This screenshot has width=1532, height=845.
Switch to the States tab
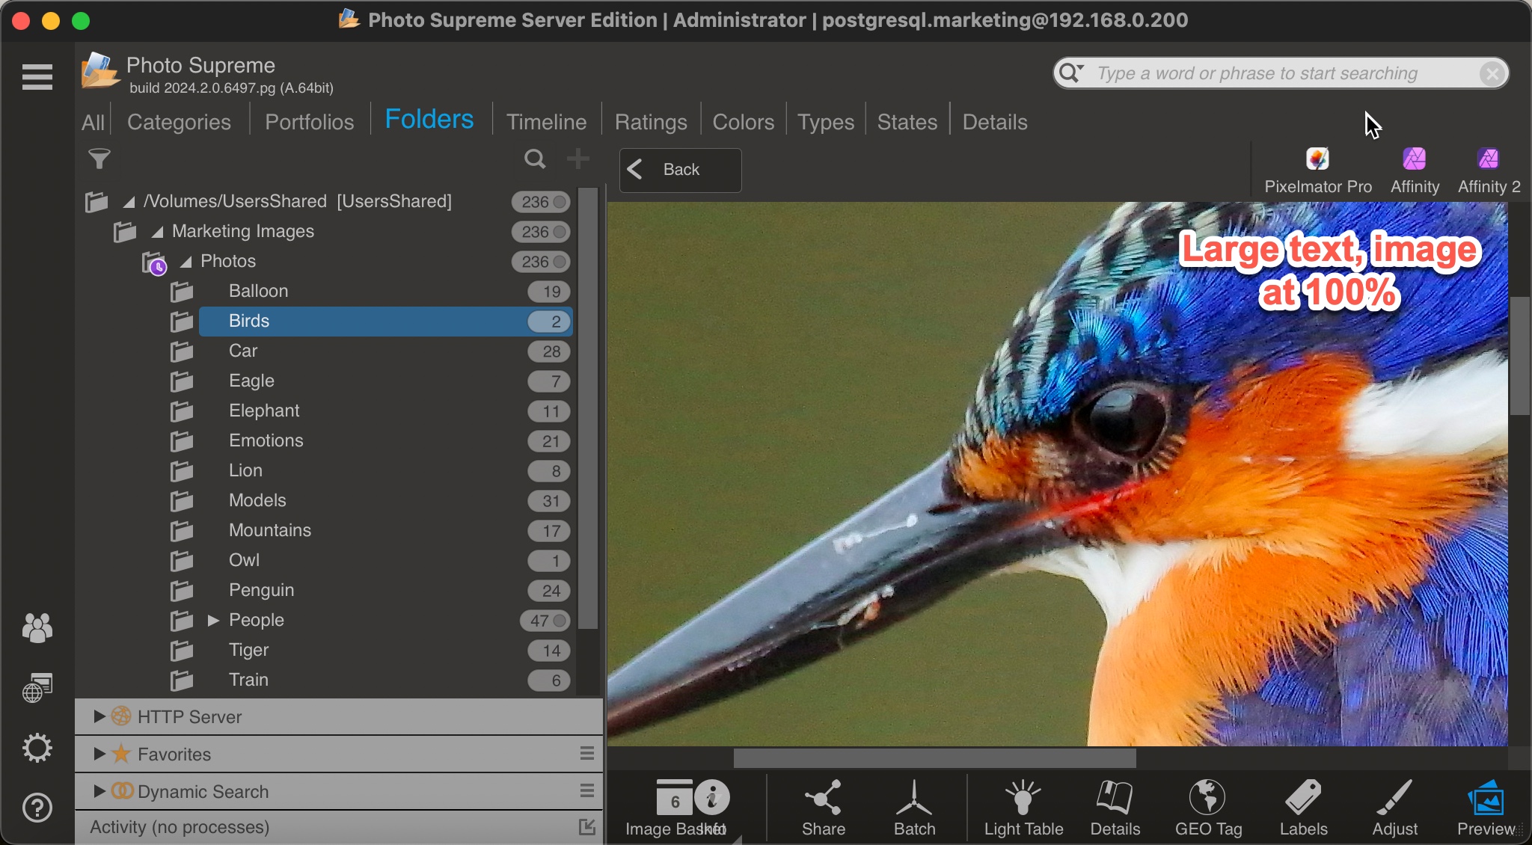tap(907, 122)
